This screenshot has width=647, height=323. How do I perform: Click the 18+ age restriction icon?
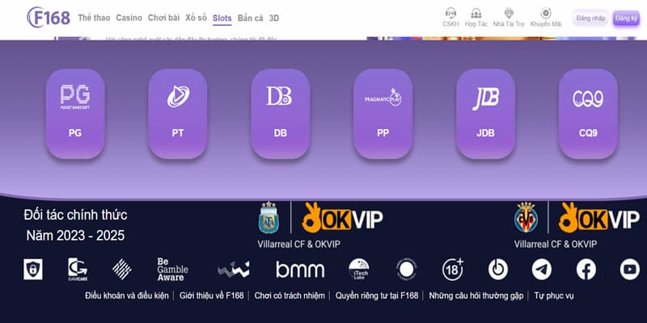(454, 269)
